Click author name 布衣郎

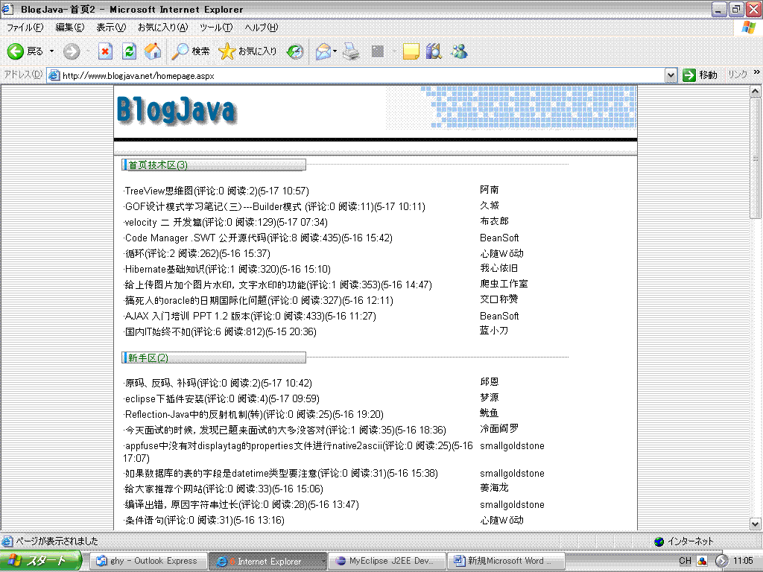coord(494,220)
